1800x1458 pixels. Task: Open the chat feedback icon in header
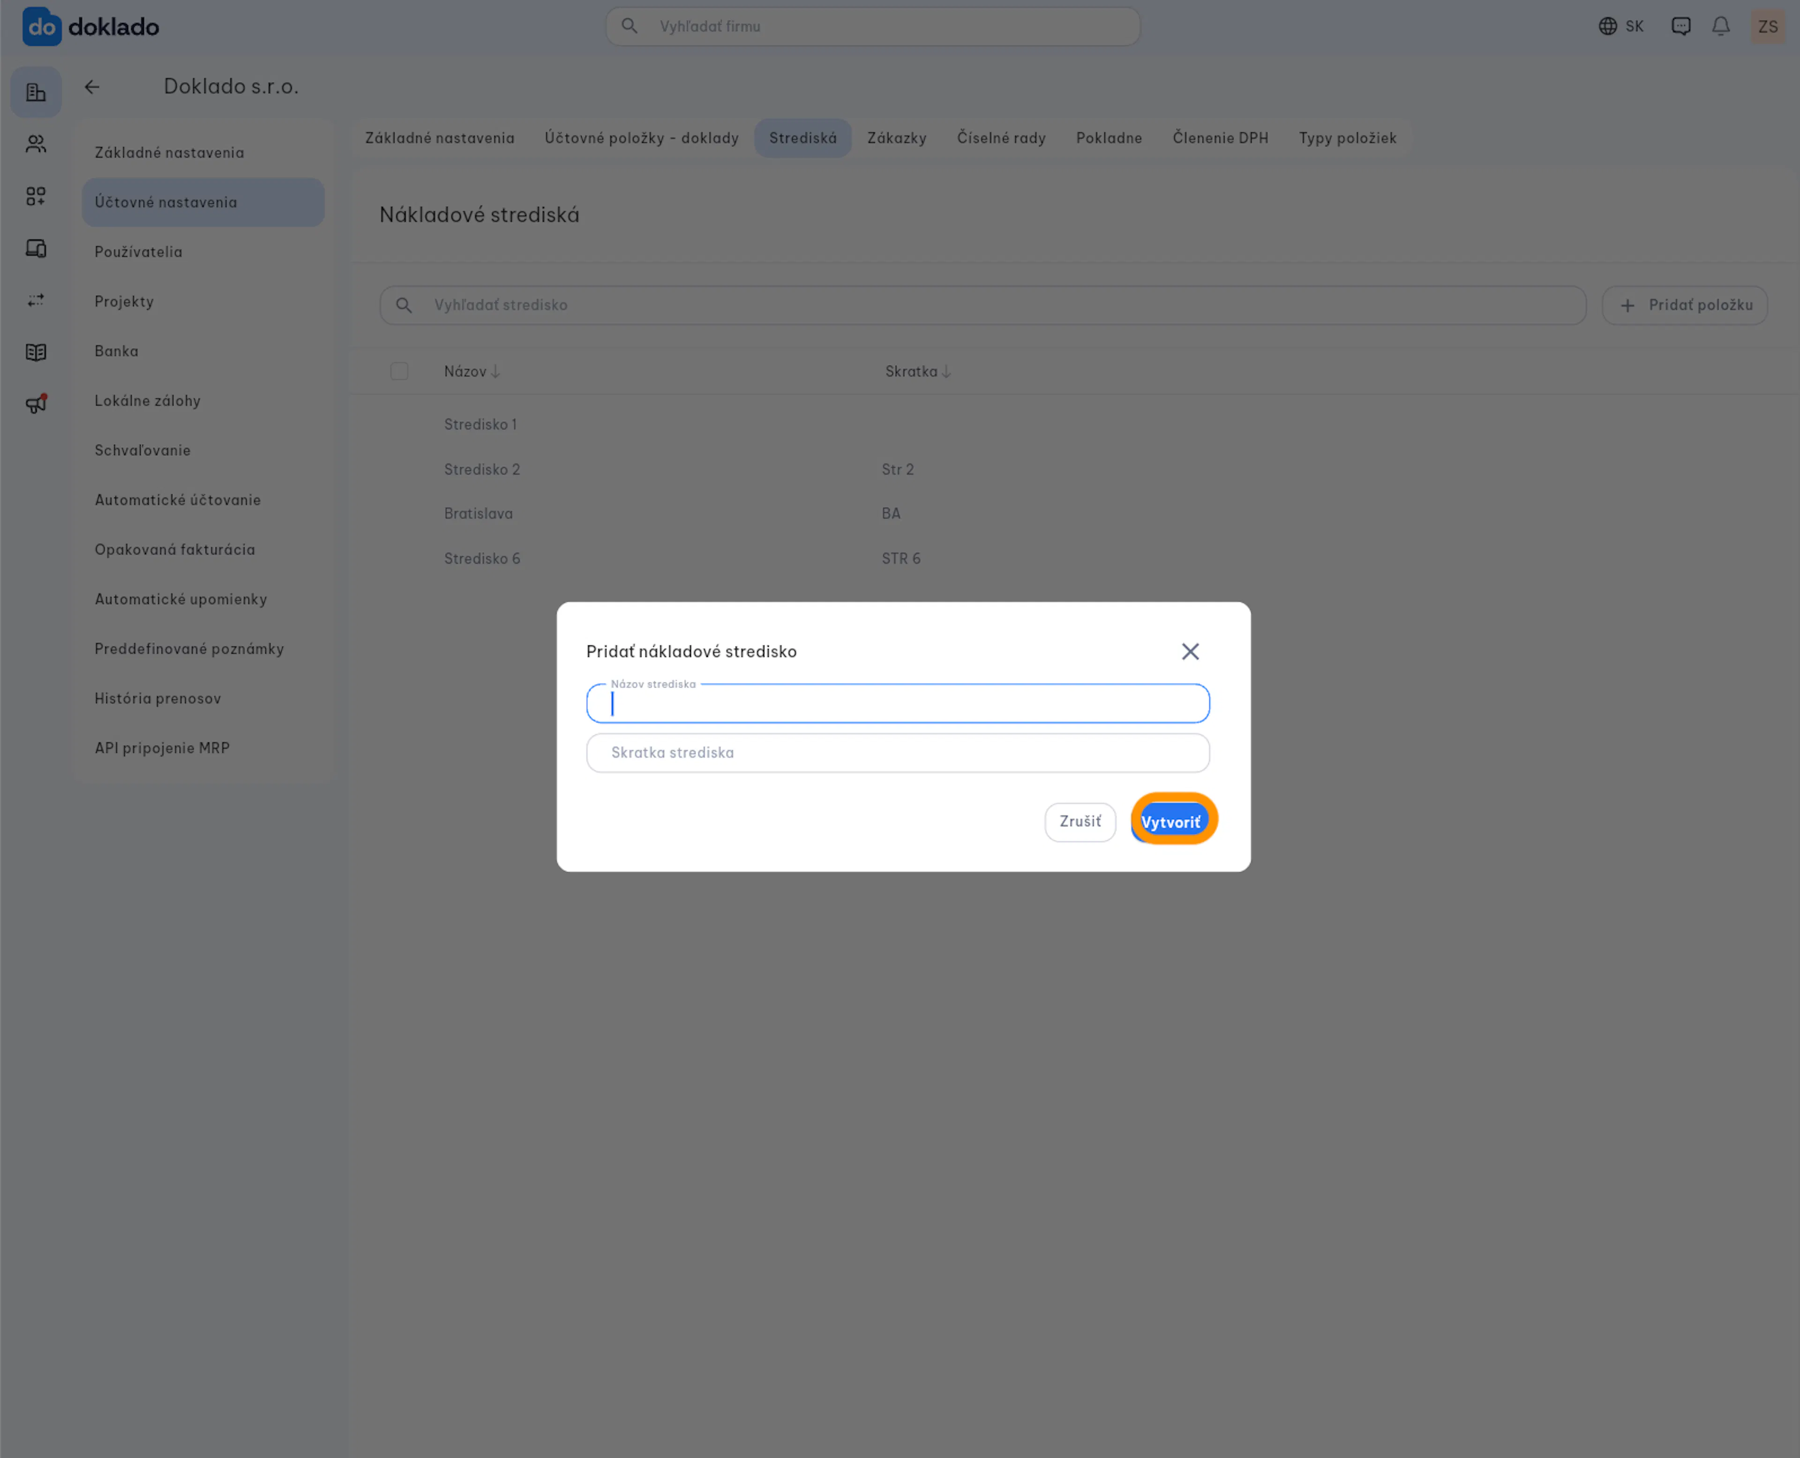(x=1681, y=26)
